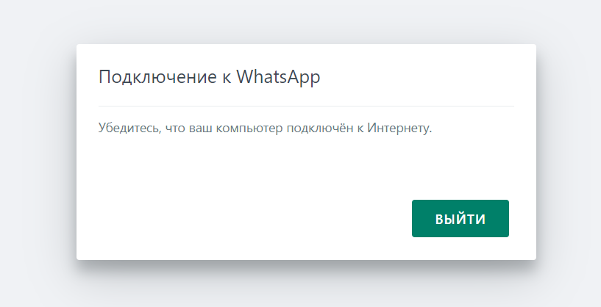Click empty white area left of ВЫЙТИ button
The height and width of the screenshot is (307, 601).
[245, 218]
